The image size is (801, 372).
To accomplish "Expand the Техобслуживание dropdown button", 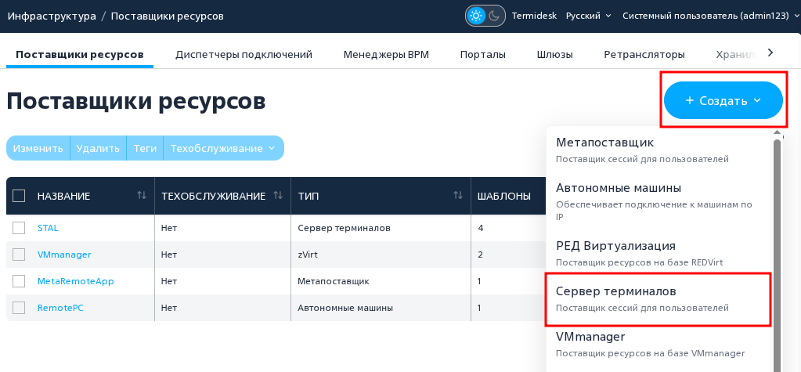I will [223, 148].
